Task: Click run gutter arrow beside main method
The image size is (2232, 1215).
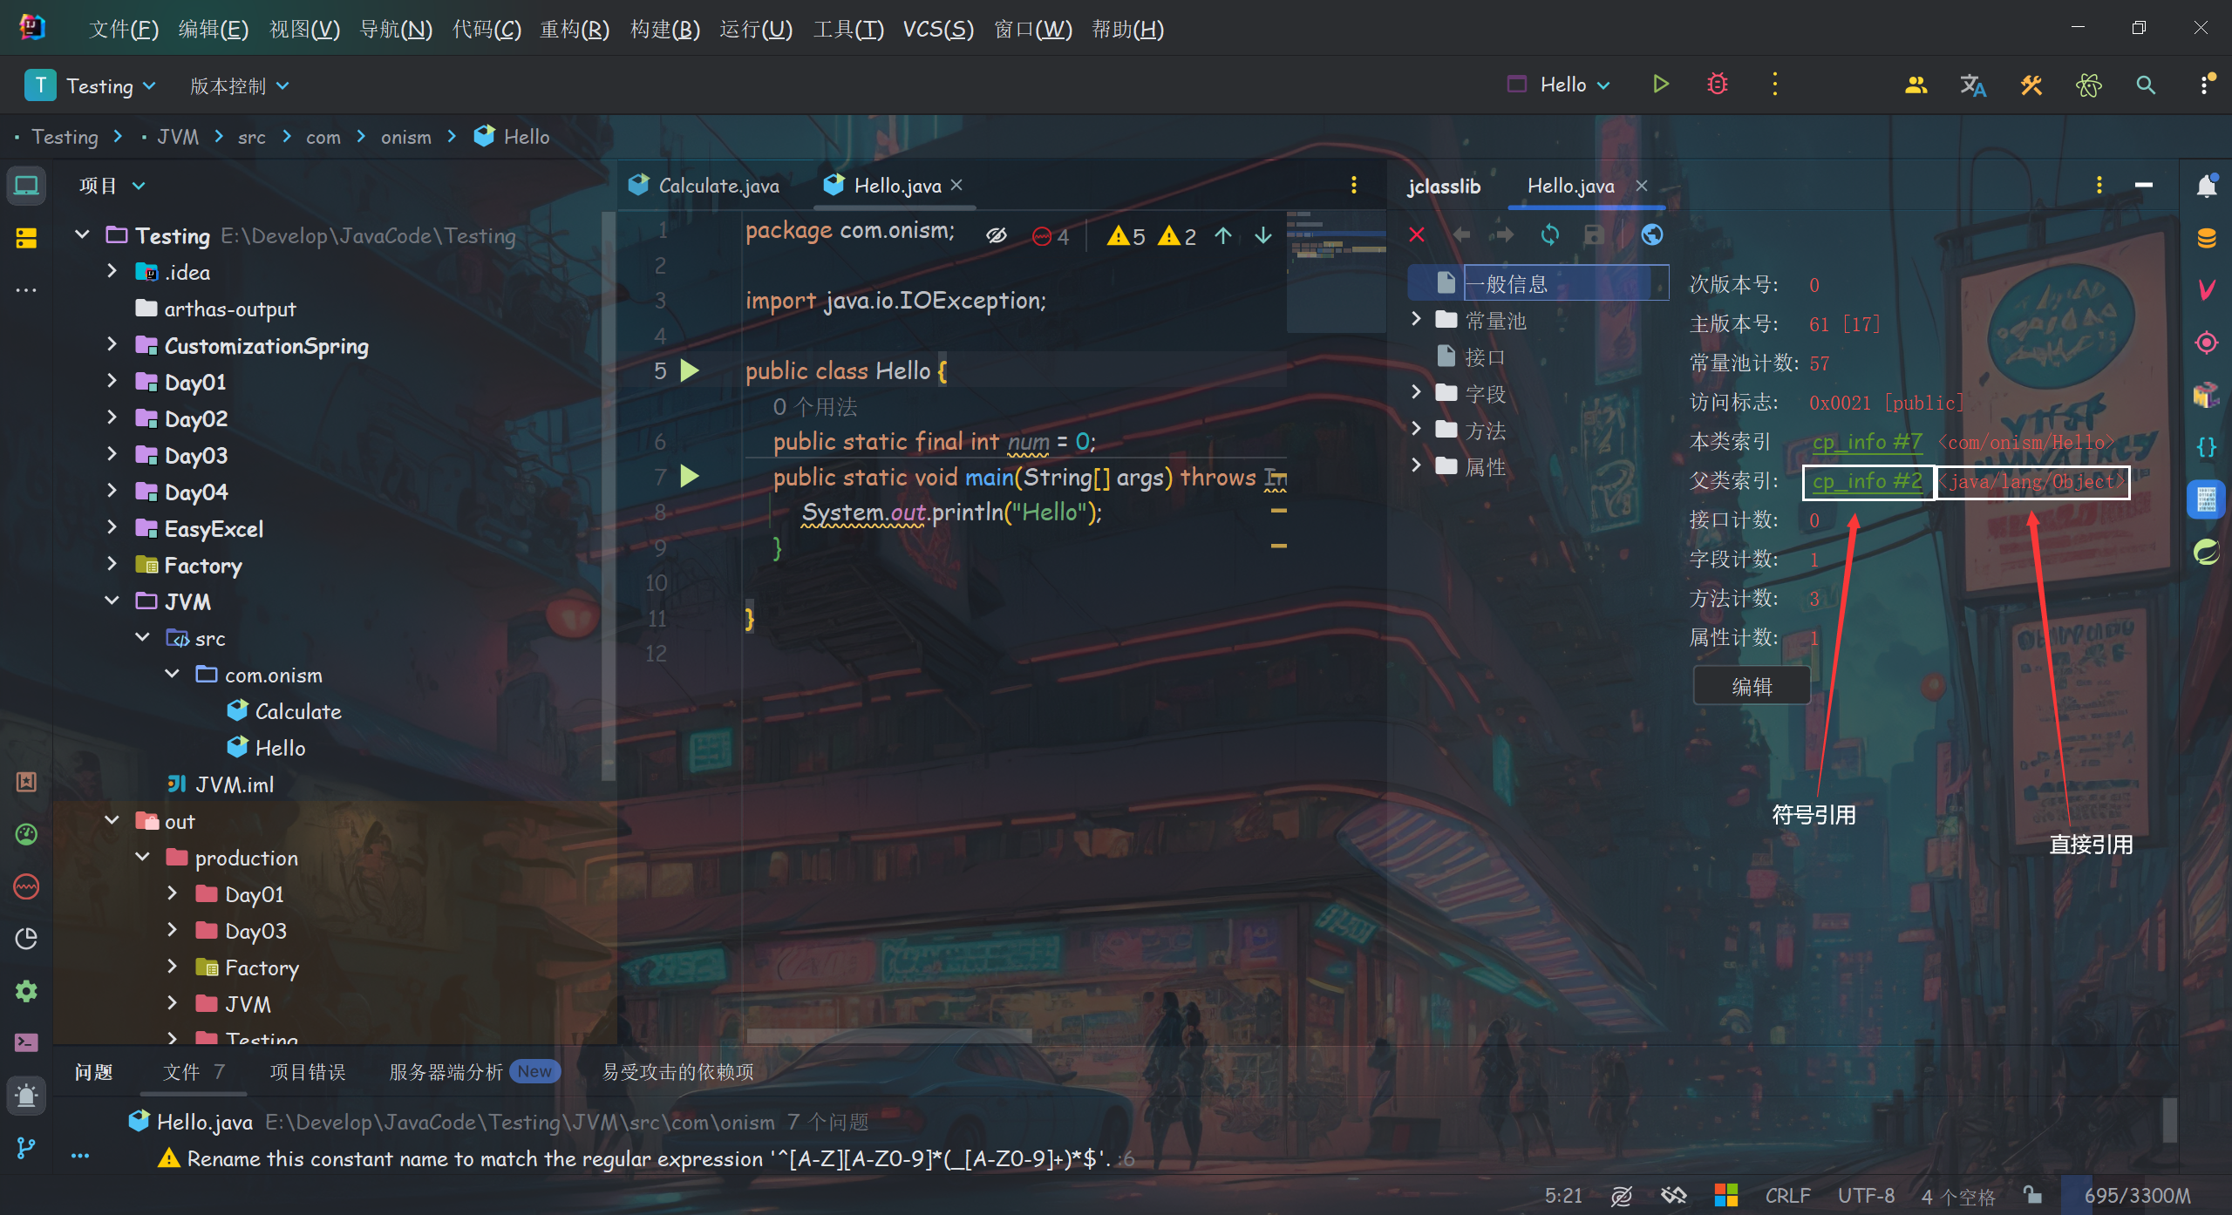Action: pyautogui.click(x=690, y=476)
